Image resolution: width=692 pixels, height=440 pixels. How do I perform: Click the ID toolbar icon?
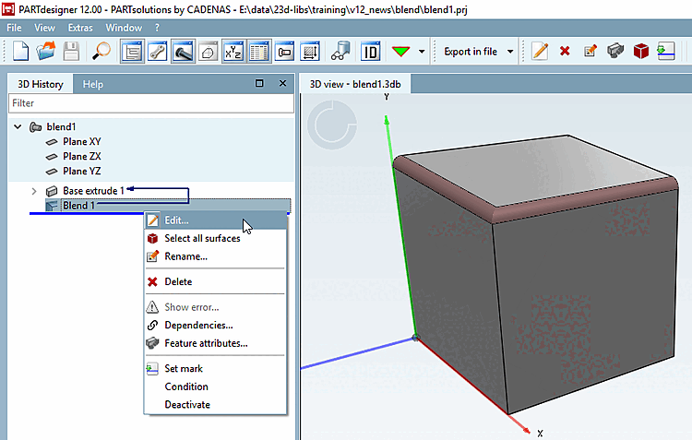(x=371, y=52)
